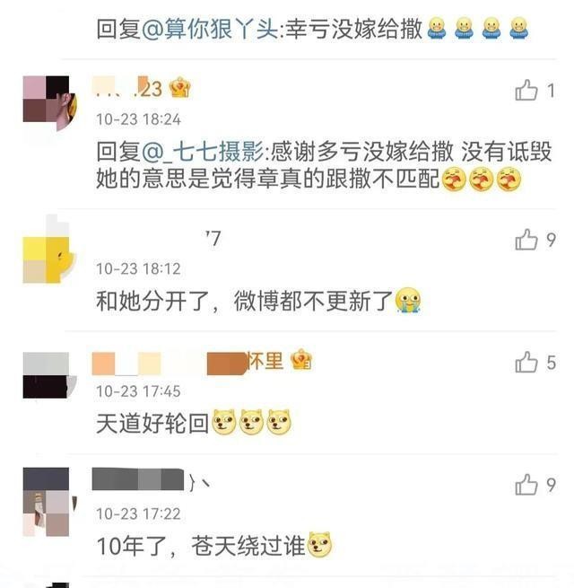Select the comment text 天道好轮回

(152, 424)
